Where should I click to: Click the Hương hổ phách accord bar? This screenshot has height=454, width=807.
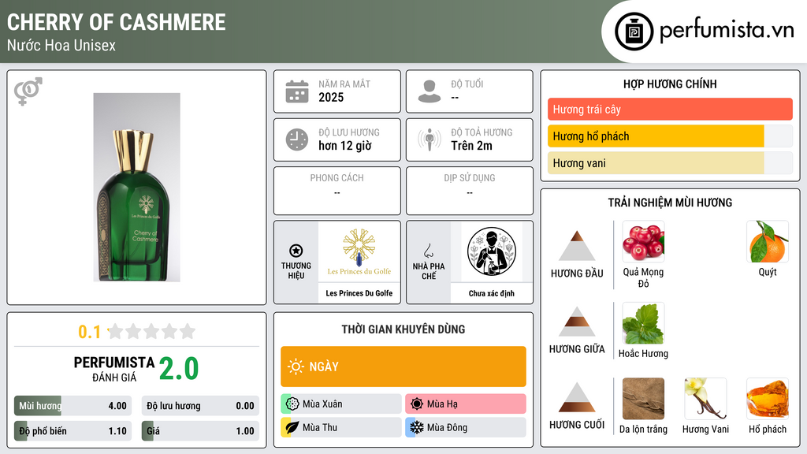coord(670,136)
